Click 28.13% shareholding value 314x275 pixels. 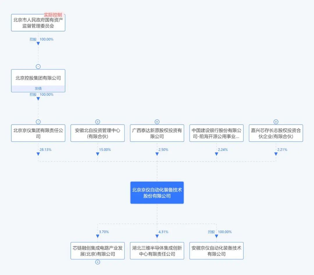click(x=45, y=150)
